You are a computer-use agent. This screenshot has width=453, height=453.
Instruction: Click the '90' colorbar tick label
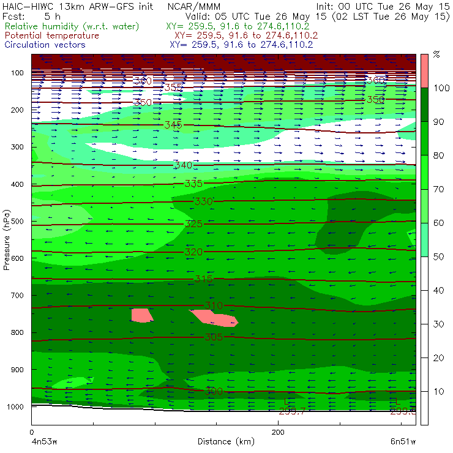pos(438,122)
